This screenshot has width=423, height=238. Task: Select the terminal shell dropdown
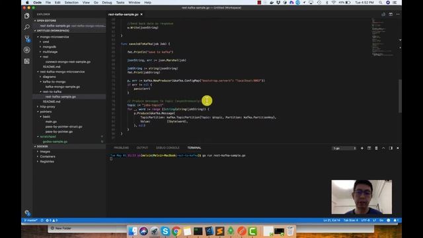click(x=344, y=148)
